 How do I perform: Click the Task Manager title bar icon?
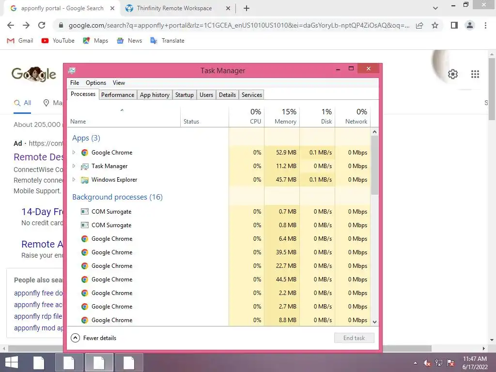click(72, 70)
